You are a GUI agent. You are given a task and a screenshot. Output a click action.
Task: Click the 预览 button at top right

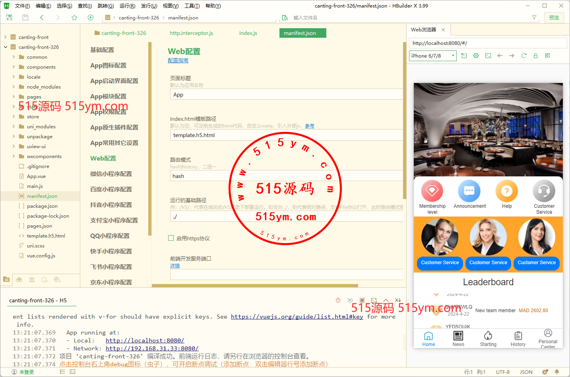click(x=554, y=17)
